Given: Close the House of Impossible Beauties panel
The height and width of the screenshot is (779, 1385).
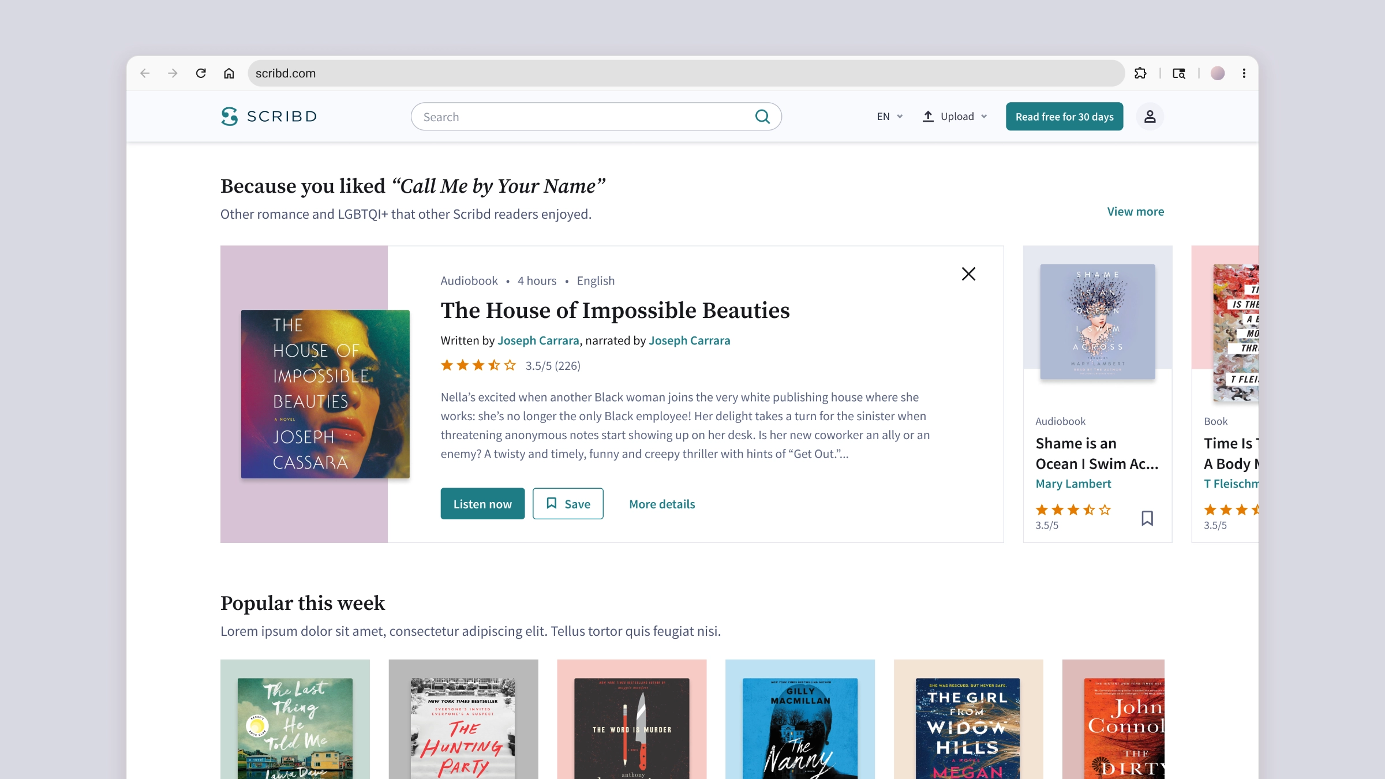Looking at the screenshot, I should pyautogui.click(x=968, y=274).
